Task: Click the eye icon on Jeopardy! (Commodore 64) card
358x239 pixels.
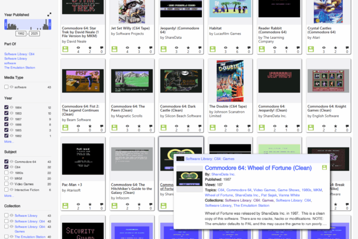Action: click(176, 48)
